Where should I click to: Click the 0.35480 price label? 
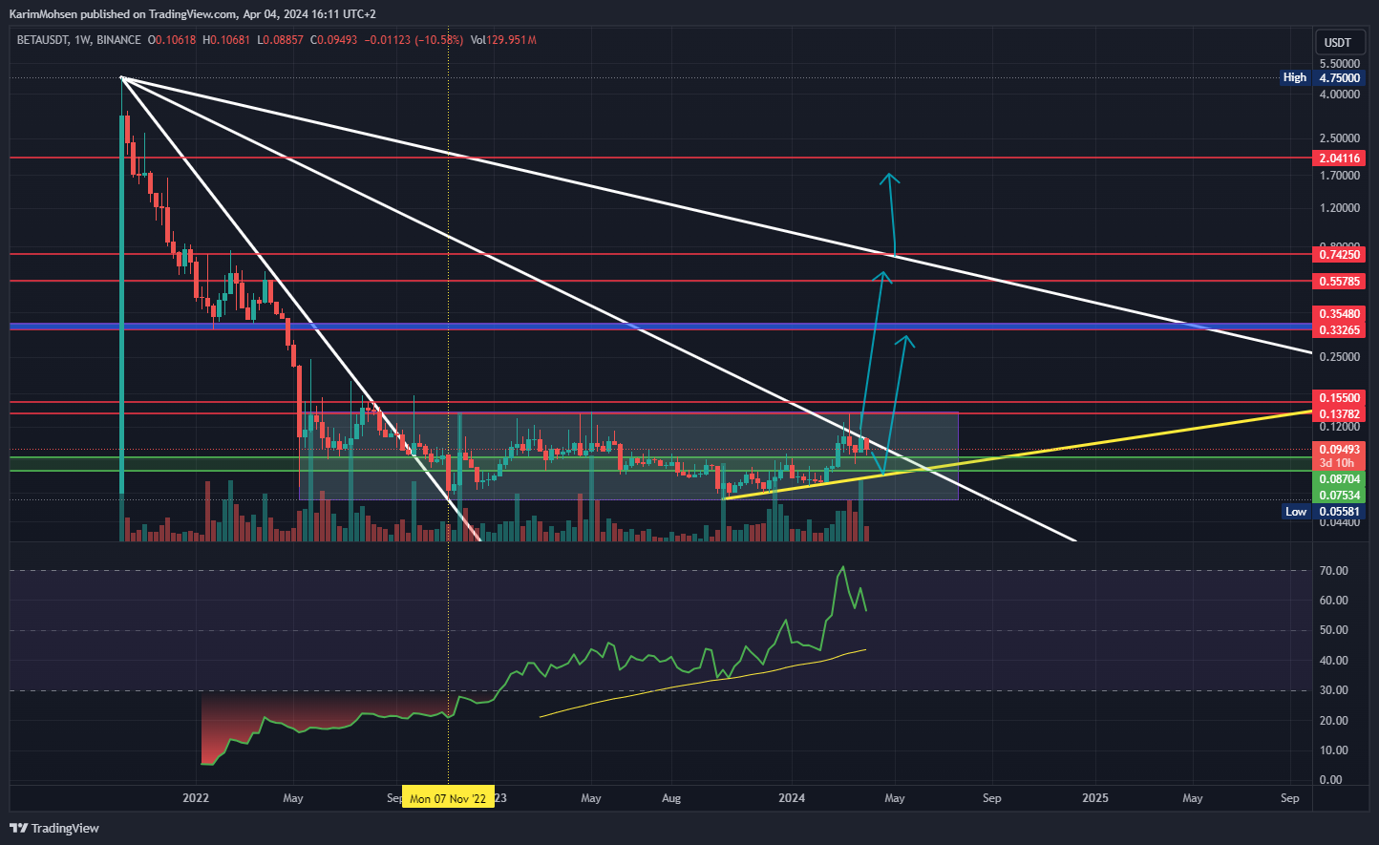click(1339, 314)
